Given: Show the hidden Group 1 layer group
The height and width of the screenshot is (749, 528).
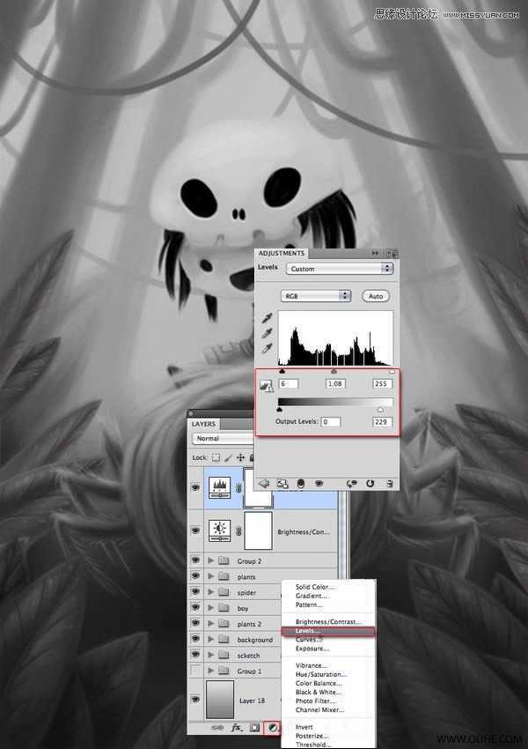Looking at the screenshot, I should 195,671.
